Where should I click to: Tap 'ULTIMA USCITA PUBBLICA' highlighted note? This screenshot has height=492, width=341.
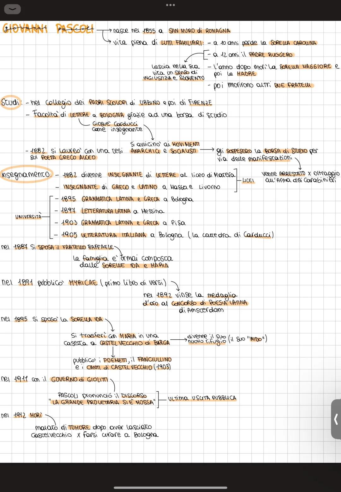click(202, 398)
